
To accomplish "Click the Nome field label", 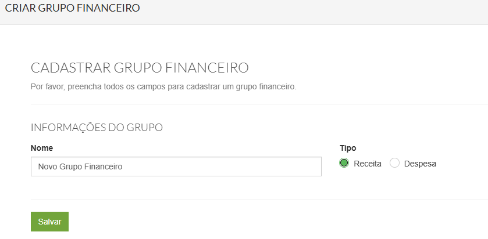I will [x=41, y=148].
